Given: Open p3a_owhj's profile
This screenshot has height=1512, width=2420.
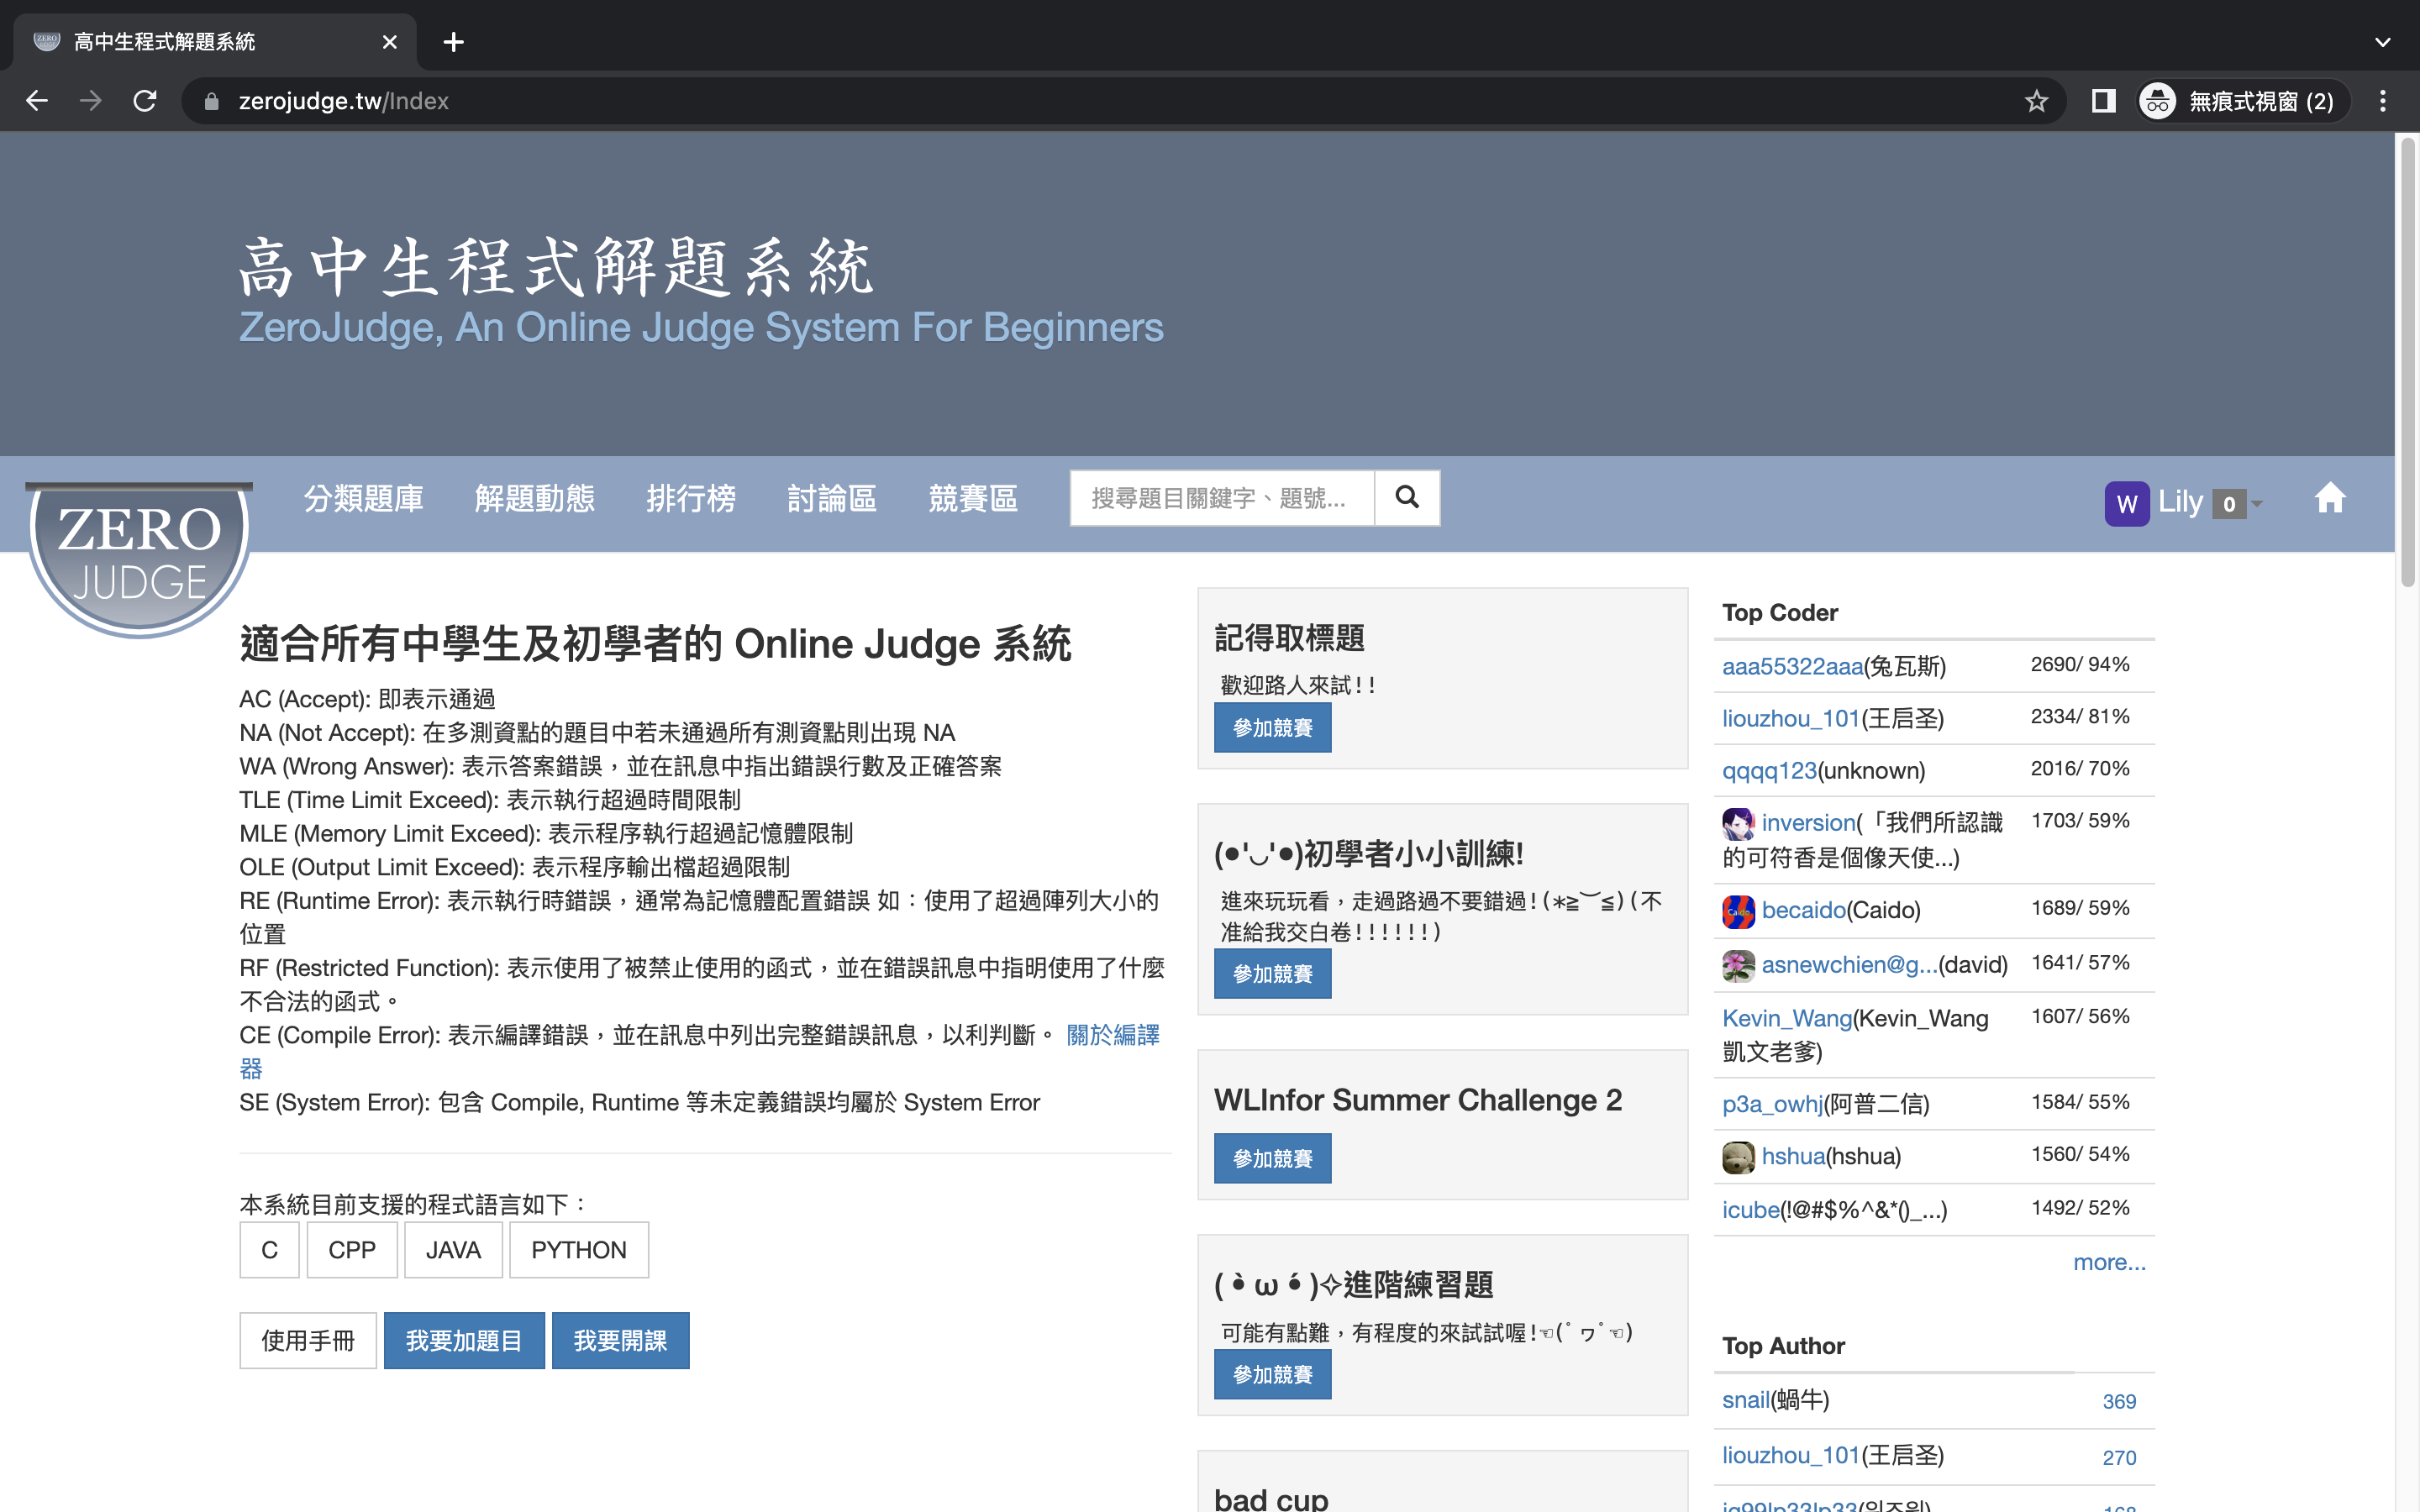Looking at the screenshot, I should tap(1772, 1104).
